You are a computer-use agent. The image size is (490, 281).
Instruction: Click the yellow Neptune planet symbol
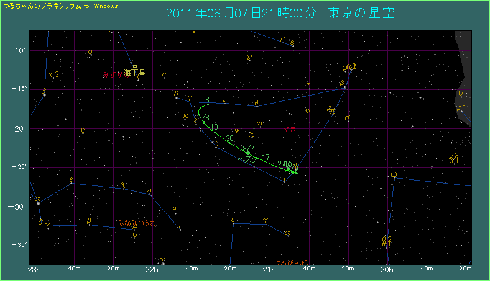pyautogui.click(x=135, y=66)
